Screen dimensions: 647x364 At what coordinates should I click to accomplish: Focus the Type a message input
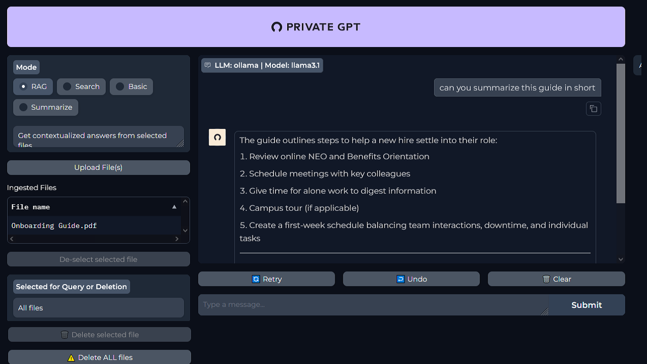pyautogui.click(x=373, y=305)
